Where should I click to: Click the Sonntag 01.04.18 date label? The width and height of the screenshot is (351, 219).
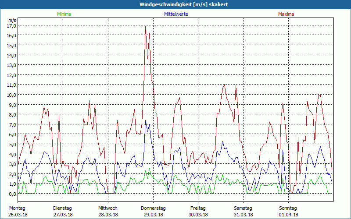[x=288, y=212]
